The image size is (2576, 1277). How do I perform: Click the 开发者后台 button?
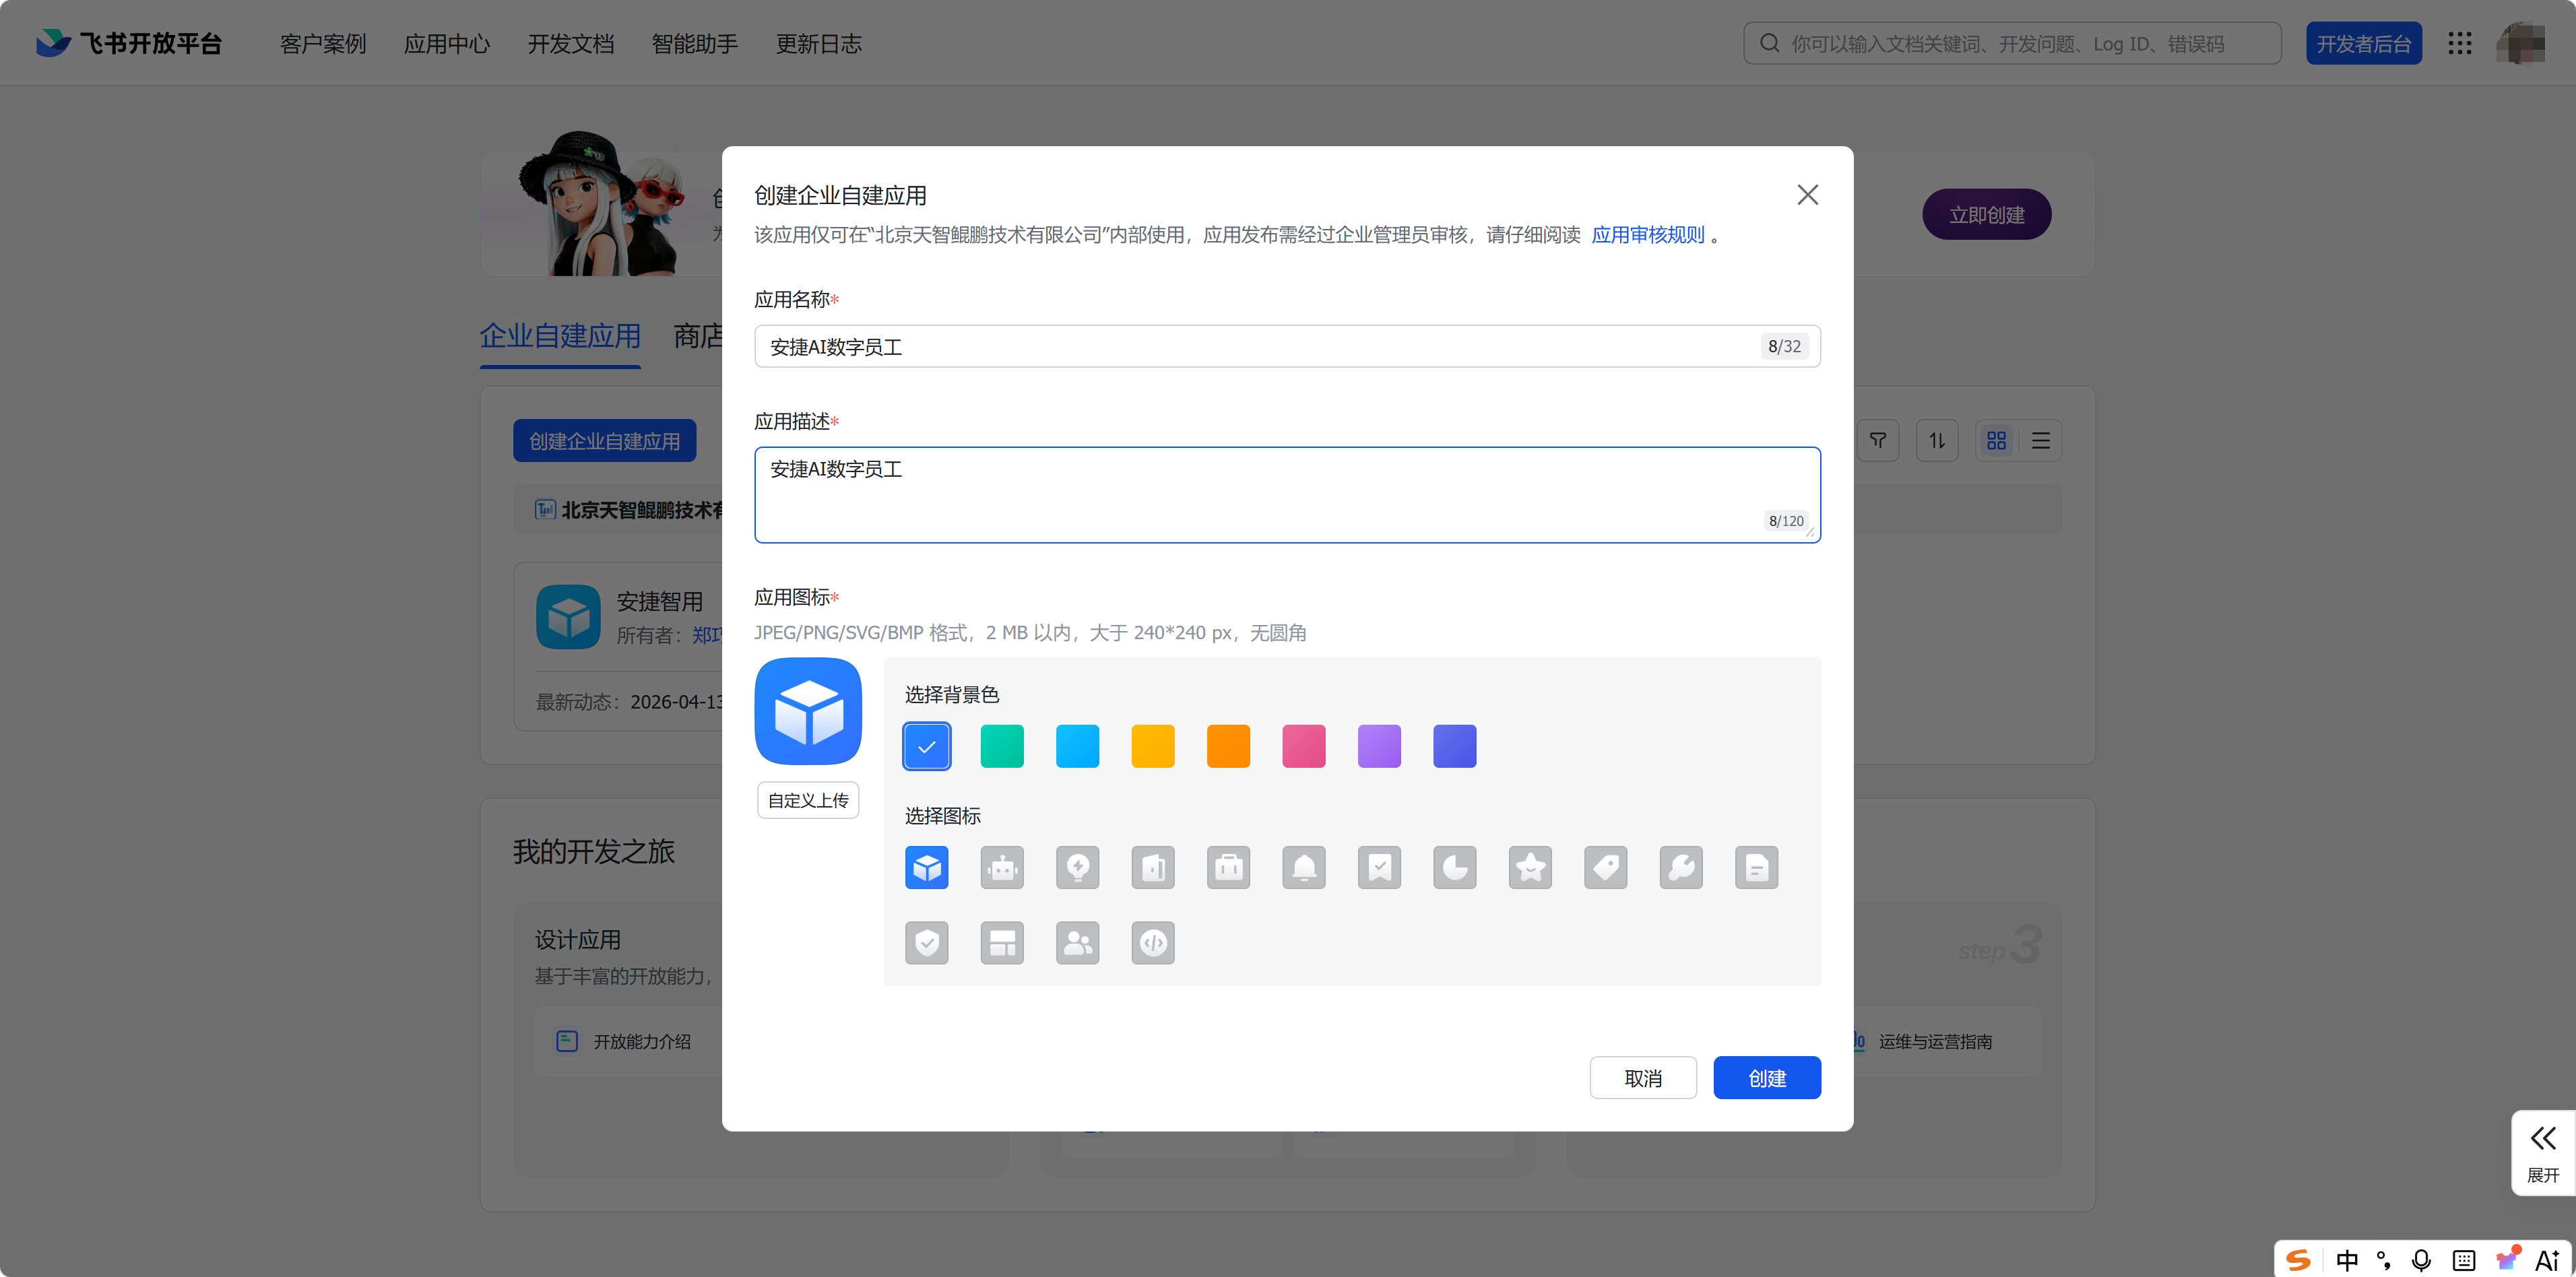click(2364, 43)
